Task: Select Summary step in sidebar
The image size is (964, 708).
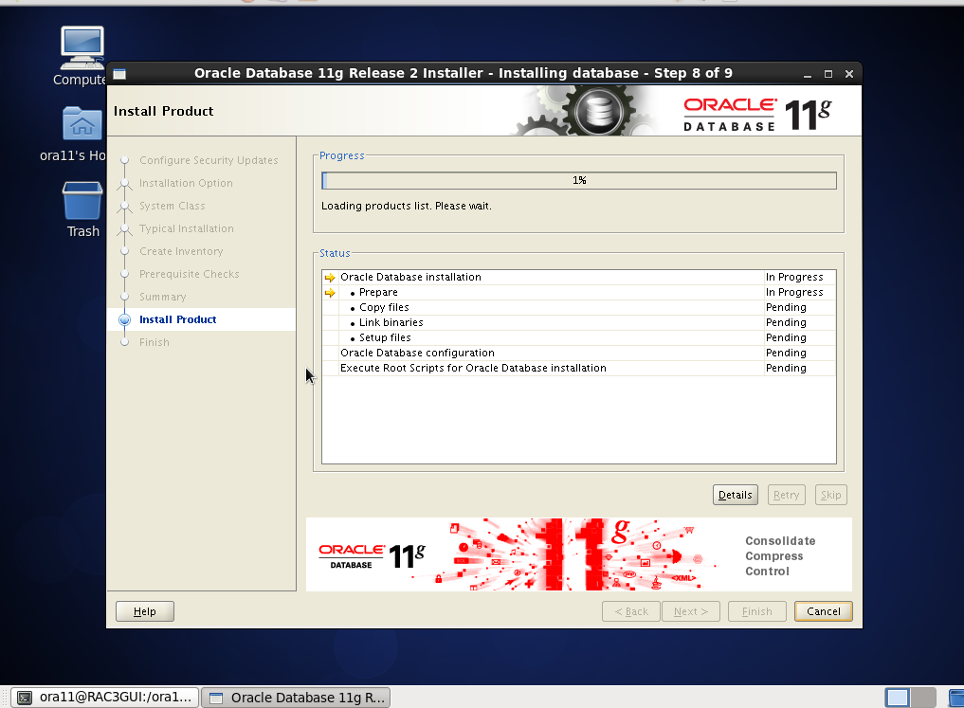Action: click(162, 297)
